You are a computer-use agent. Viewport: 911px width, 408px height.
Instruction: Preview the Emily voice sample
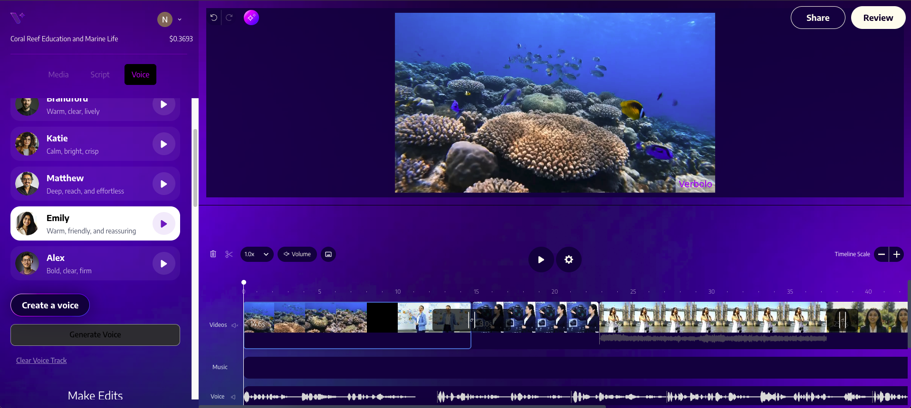click(x=163, y=224)
